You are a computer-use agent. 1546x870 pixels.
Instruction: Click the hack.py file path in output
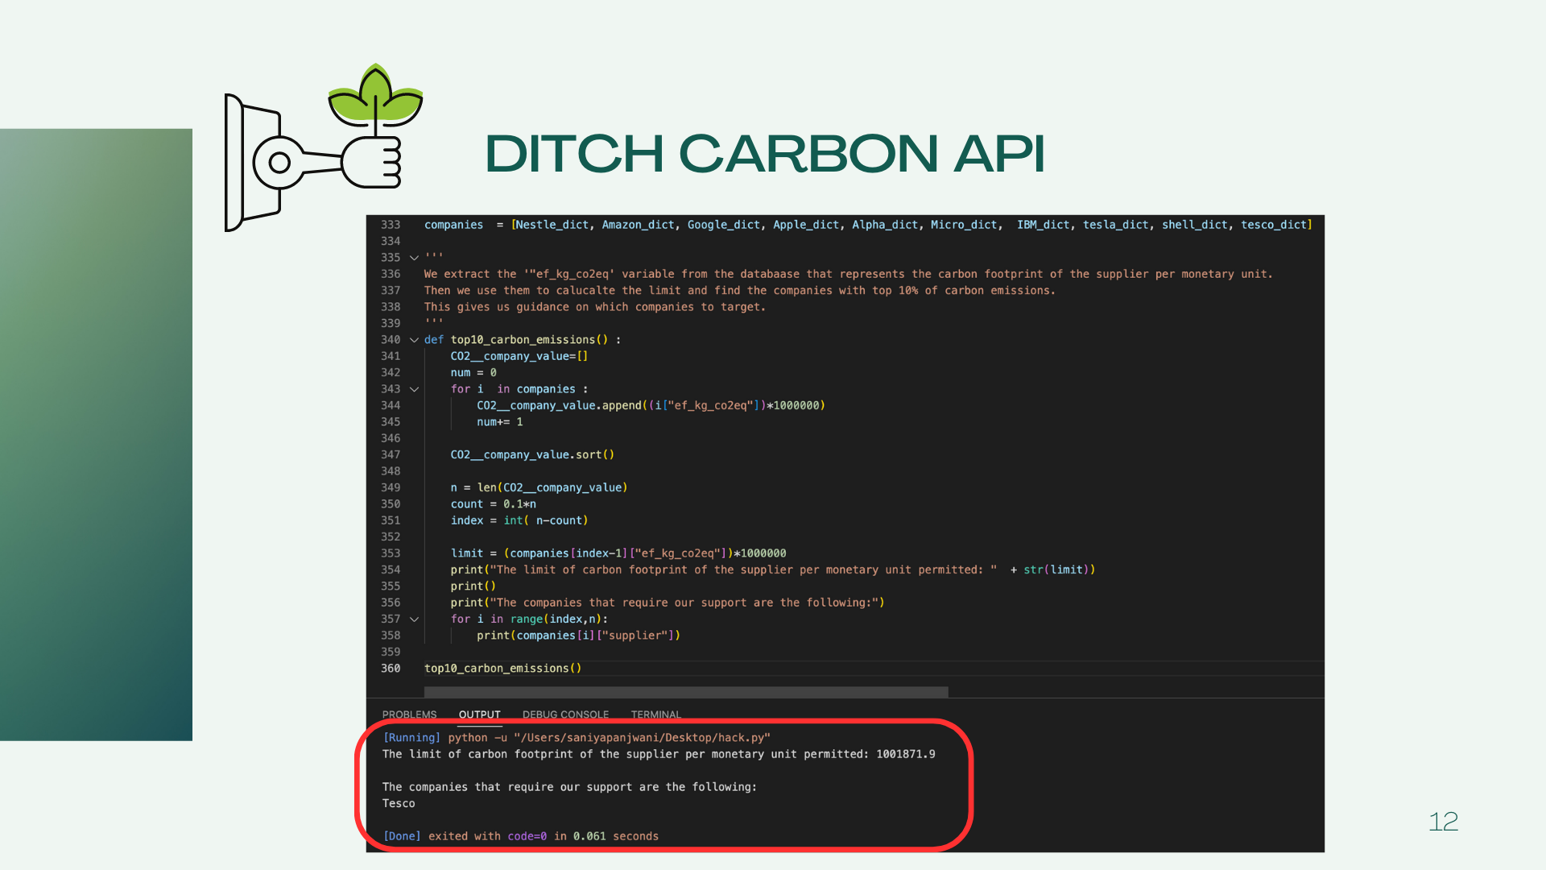click(x=642, y=738)
